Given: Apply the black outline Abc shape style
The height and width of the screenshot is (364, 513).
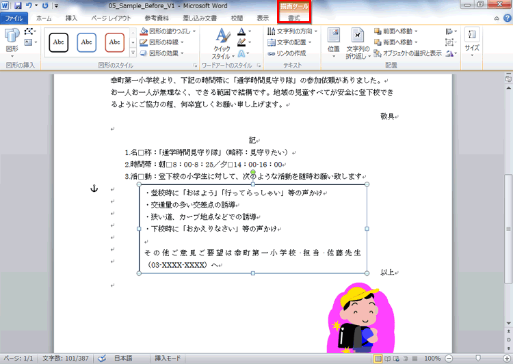Looking at the screenshot, I should click(59, 42).
